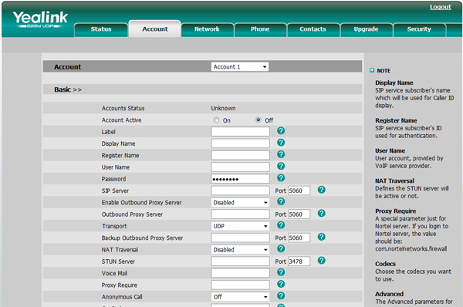Click the Yealink logo
The height and width of the screenshot is (307, 463).
click(40, 19)
